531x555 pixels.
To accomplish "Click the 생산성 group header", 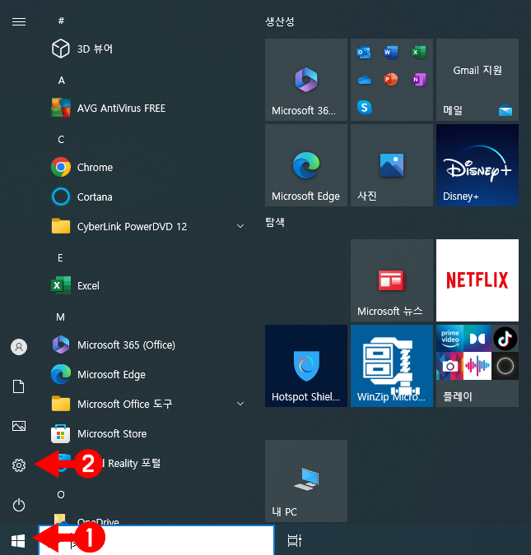I will (280, 21).
